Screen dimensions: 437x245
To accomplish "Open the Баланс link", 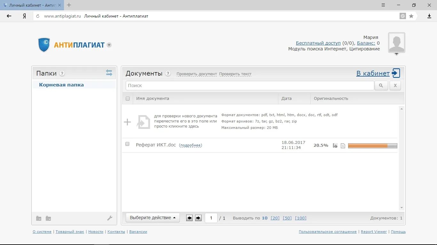I will click(x=366, y=43).
